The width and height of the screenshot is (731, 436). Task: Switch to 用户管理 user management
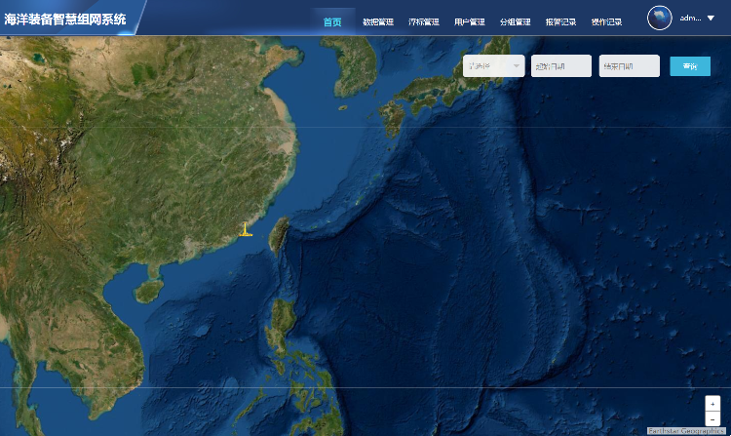(x=470, y=21)
